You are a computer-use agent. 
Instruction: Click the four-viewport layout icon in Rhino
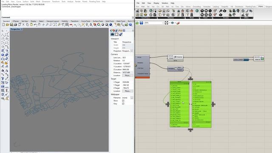coord(67,25)
